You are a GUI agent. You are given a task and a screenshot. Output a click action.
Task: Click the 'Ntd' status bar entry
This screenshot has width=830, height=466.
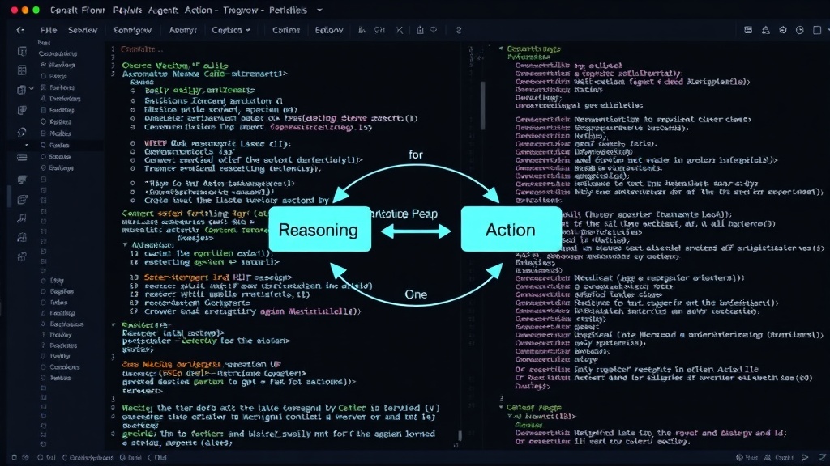coord(157,458)
